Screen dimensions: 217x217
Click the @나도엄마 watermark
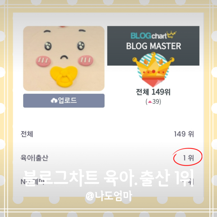(109, 196)
